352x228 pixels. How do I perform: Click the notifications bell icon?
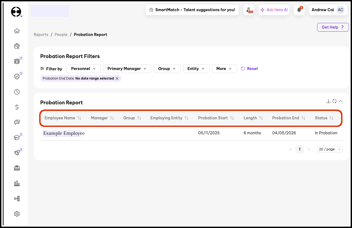pos(299,10)
